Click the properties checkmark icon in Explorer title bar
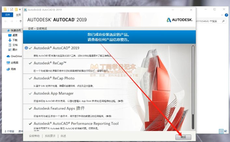The image size is (230, 142). click(12, 9)
